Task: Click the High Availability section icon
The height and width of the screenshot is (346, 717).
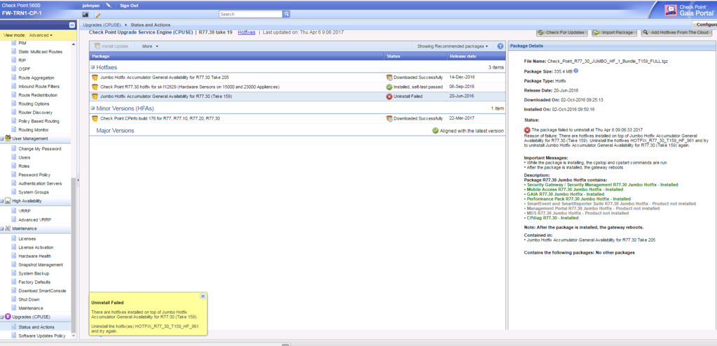Action: click(x=8, y=201)
